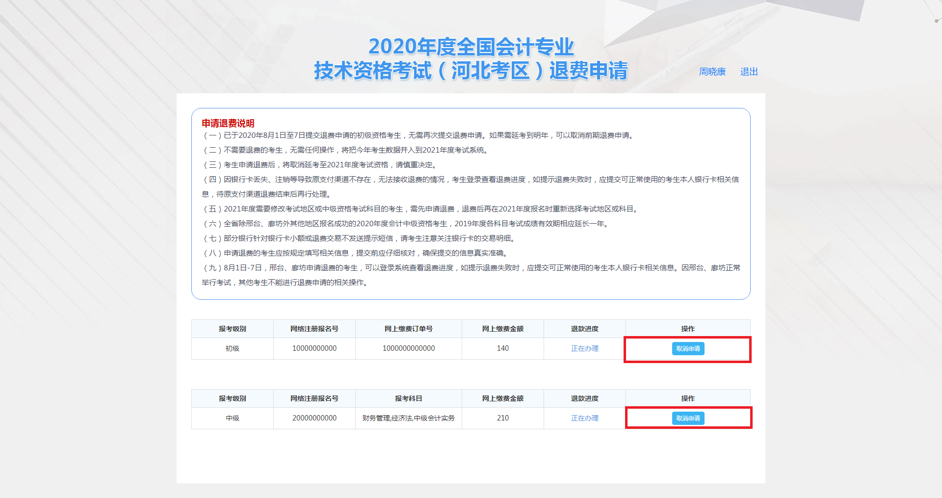
Task: Select the 退款进度 header in second table
Action: (x=584, y=398)
